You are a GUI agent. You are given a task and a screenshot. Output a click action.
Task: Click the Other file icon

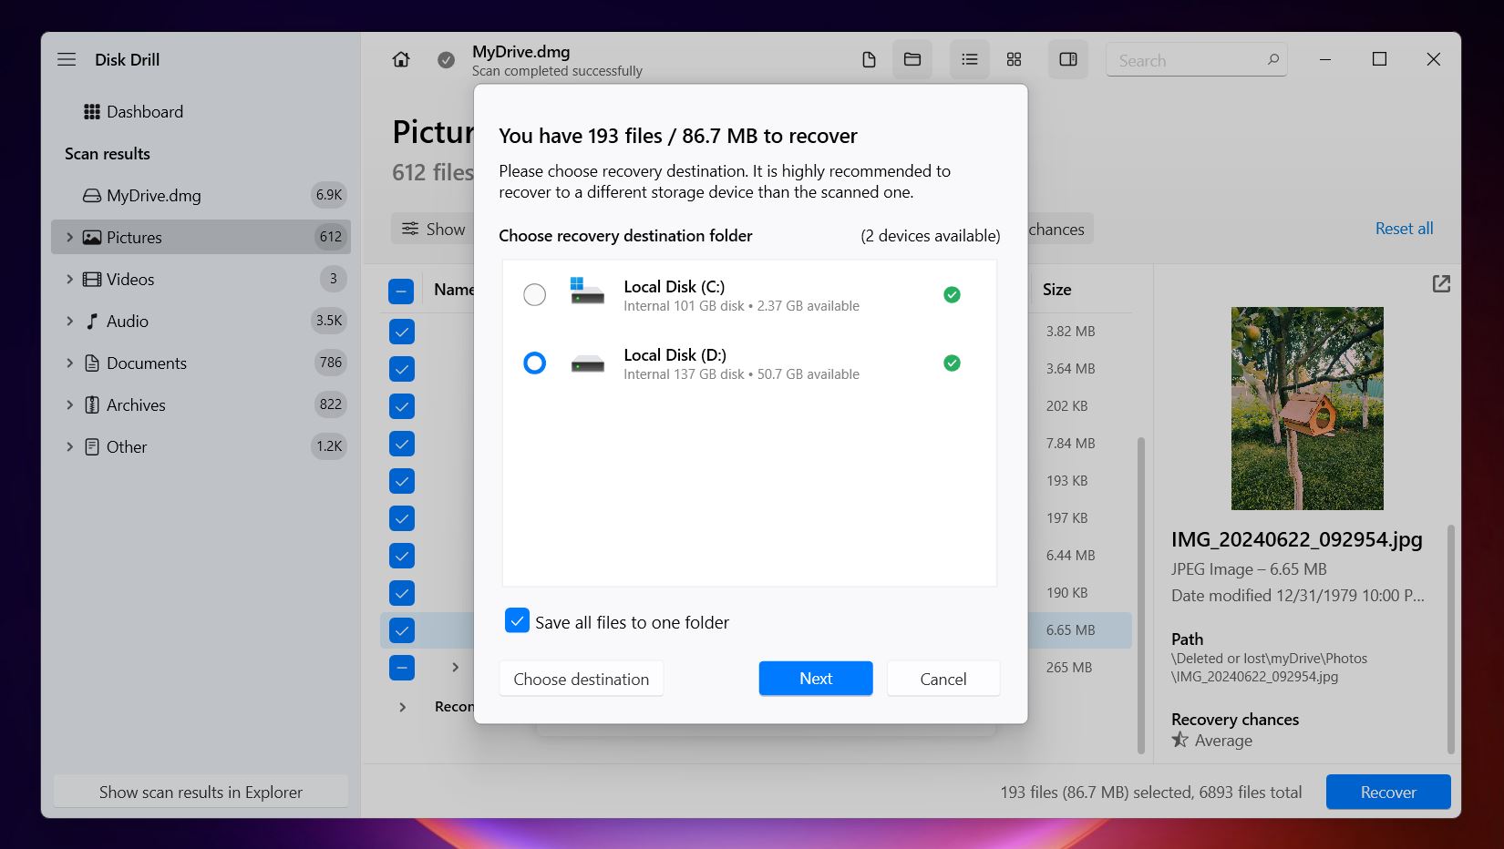[92, 447]
